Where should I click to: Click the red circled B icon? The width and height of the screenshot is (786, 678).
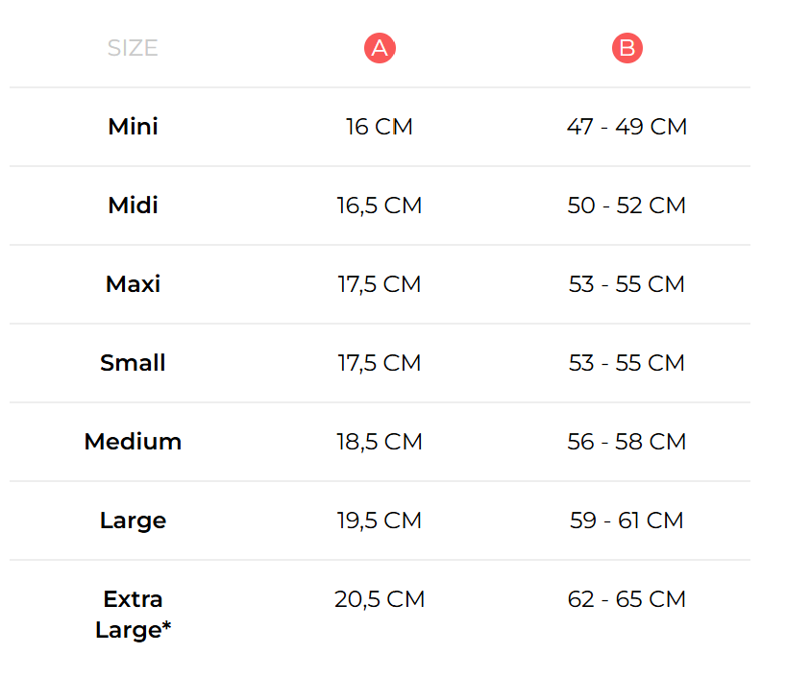(627, 49)
